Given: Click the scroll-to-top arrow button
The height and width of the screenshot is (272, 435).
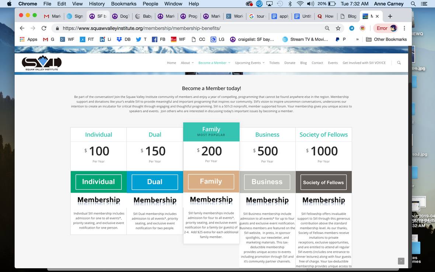Looking at the screenshot, I should click(x=401, y=261).
